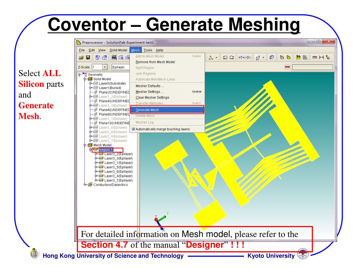Image resolution: width=357 pixels, height=268 pixels.
Task: Open the View menu
Action: pos(102,50)
